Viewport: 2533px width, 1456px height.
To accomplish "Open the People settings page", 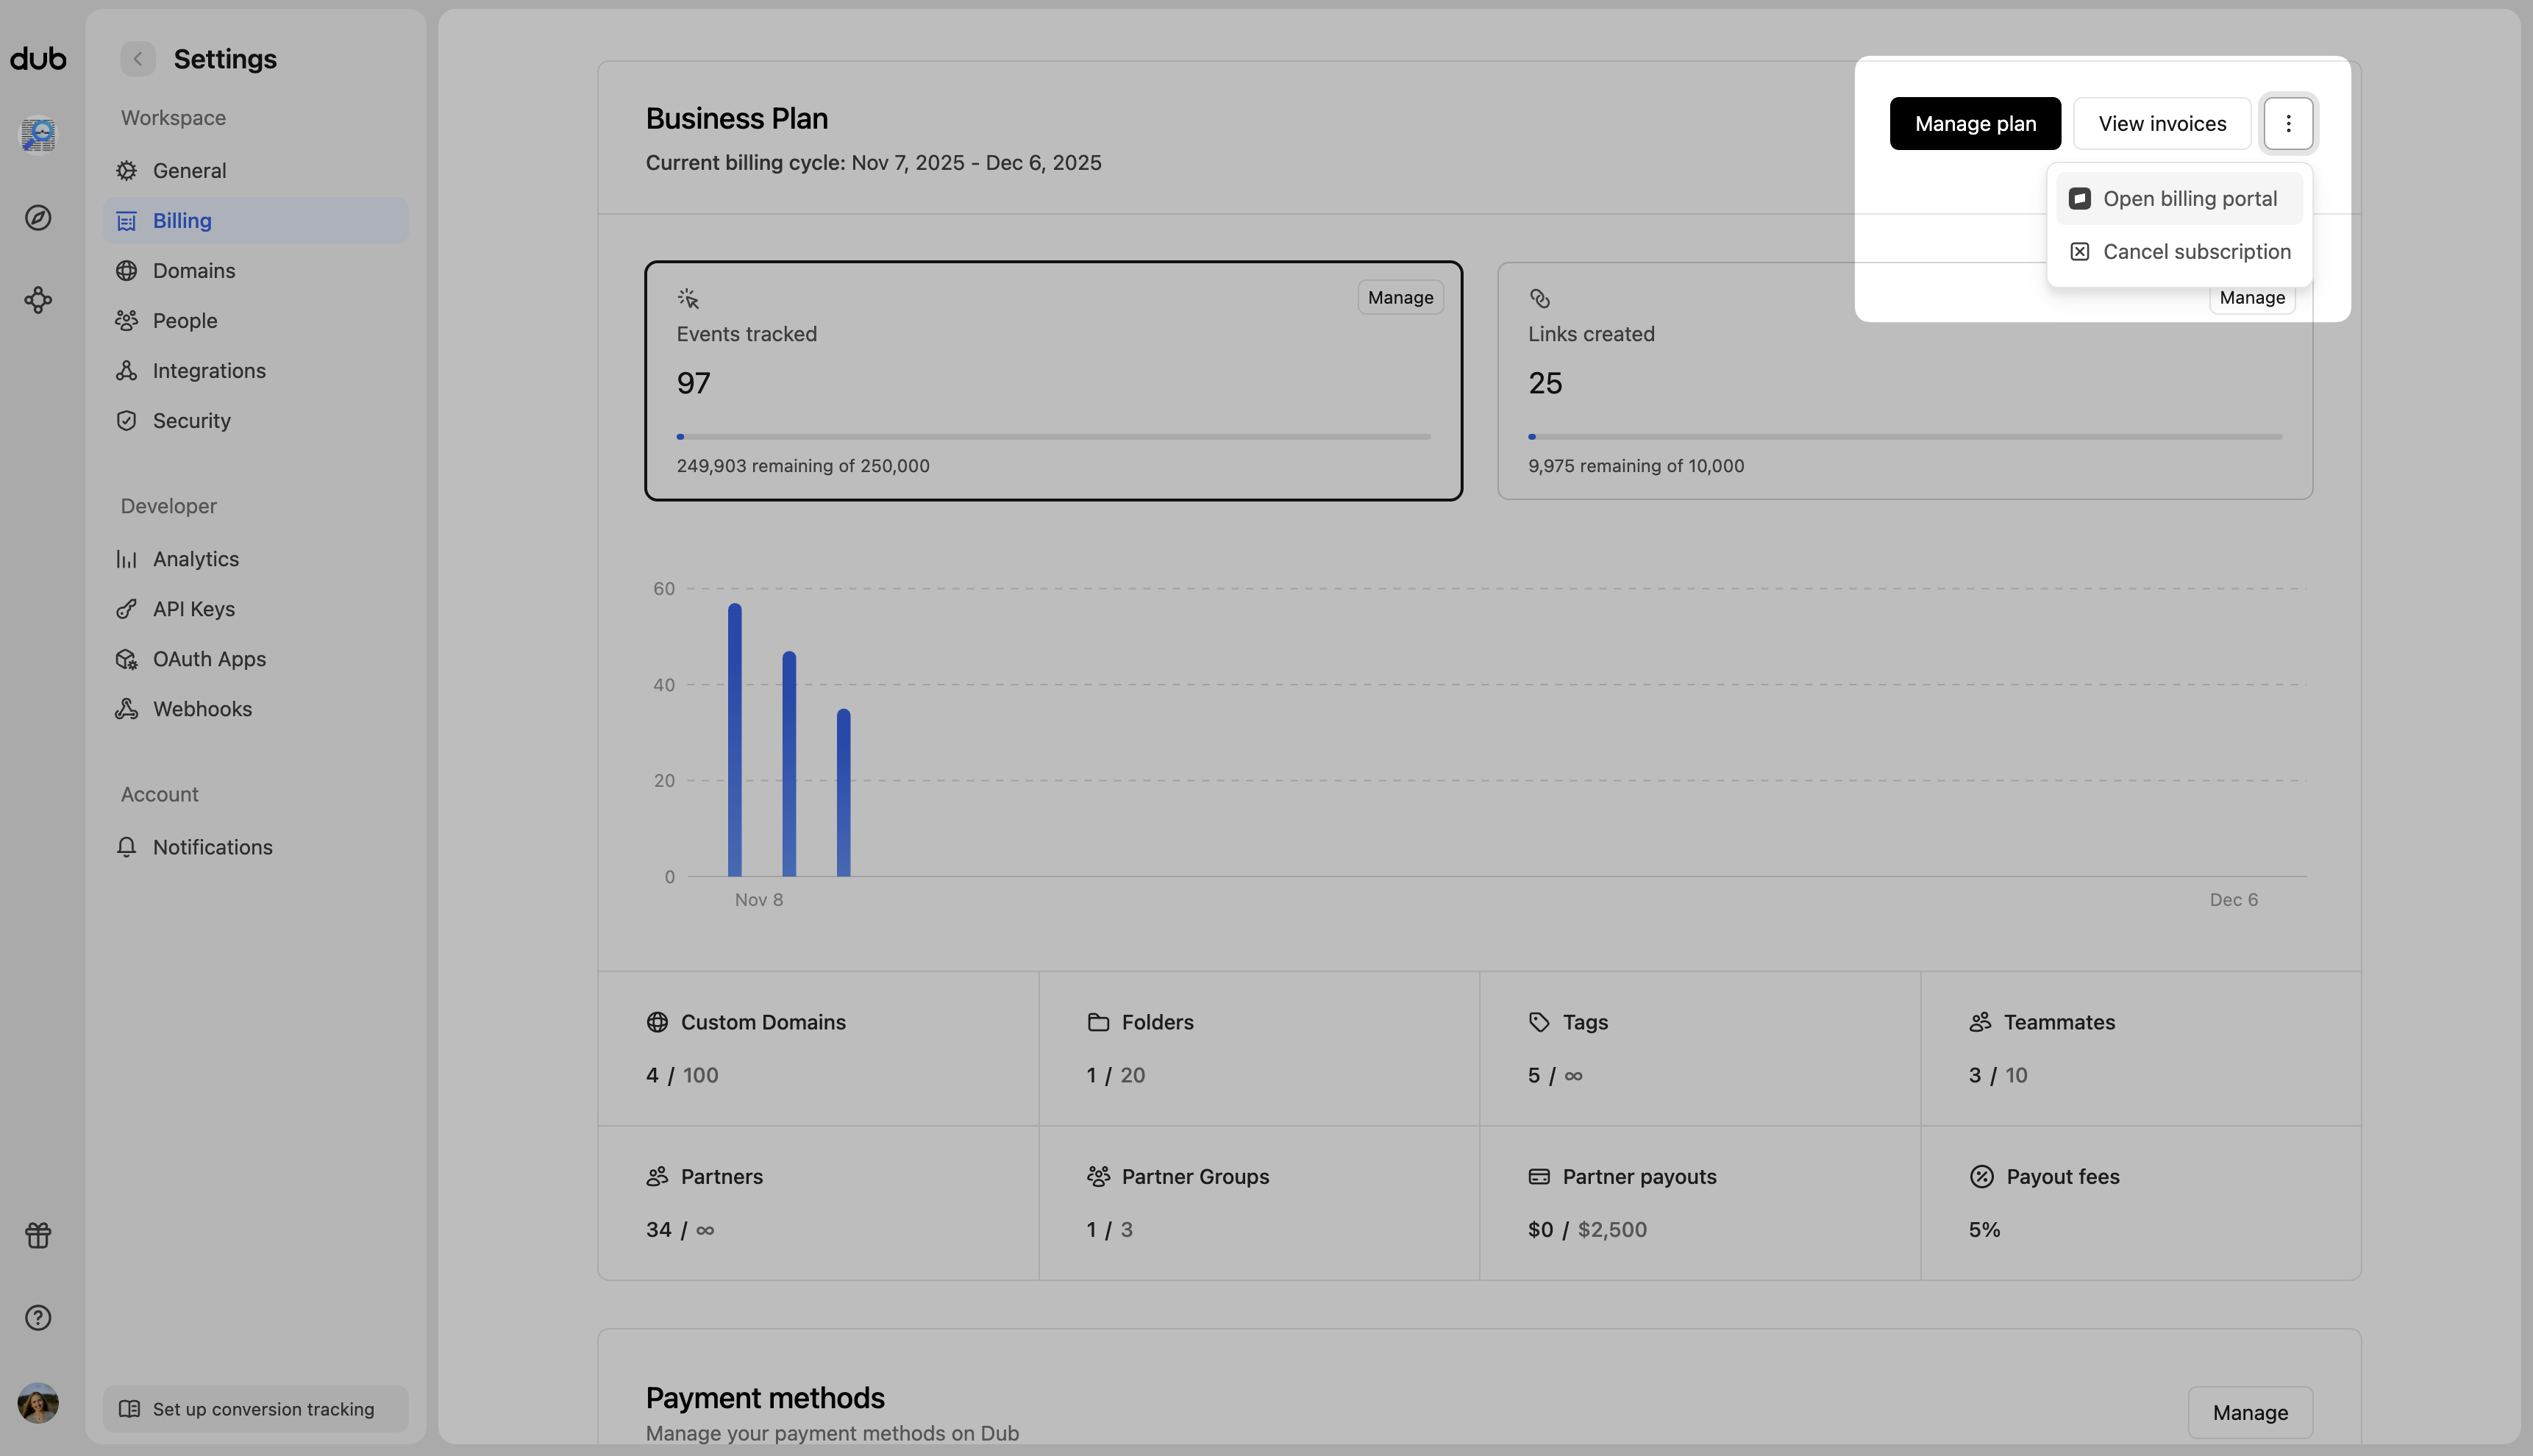I will pyautogui.click(x=185, y=320).
